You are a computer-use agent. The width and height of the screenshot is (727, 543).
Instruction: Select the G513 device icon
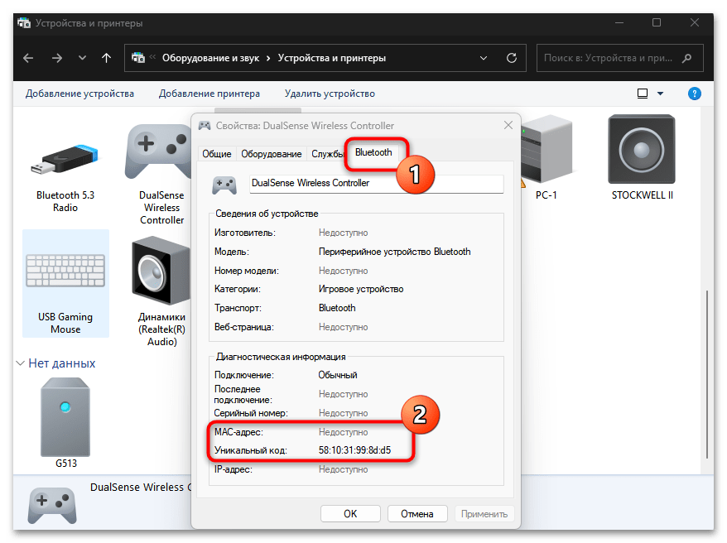point(65,416)
